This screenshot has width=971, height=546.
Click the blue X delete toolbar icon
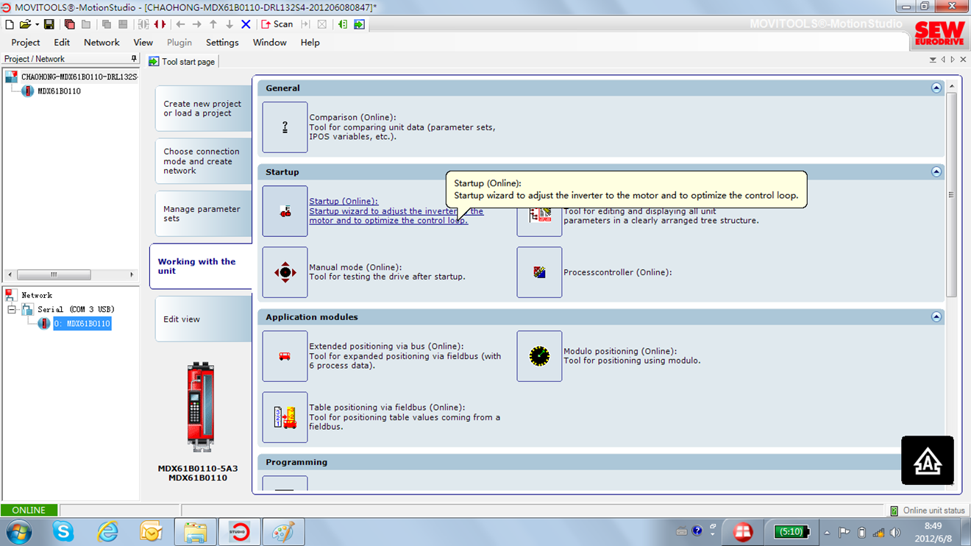246,24
